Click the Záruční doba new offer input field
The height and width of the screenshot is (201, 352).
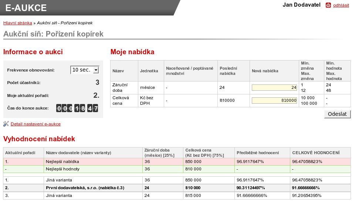274,87
